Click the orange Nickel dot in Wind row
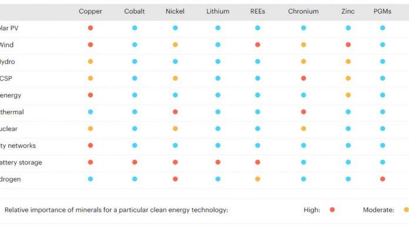 [x=175, y=45]
